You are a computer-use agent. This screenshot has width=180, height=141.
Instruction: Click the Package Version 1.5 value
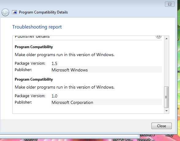(x=54, y=63)
